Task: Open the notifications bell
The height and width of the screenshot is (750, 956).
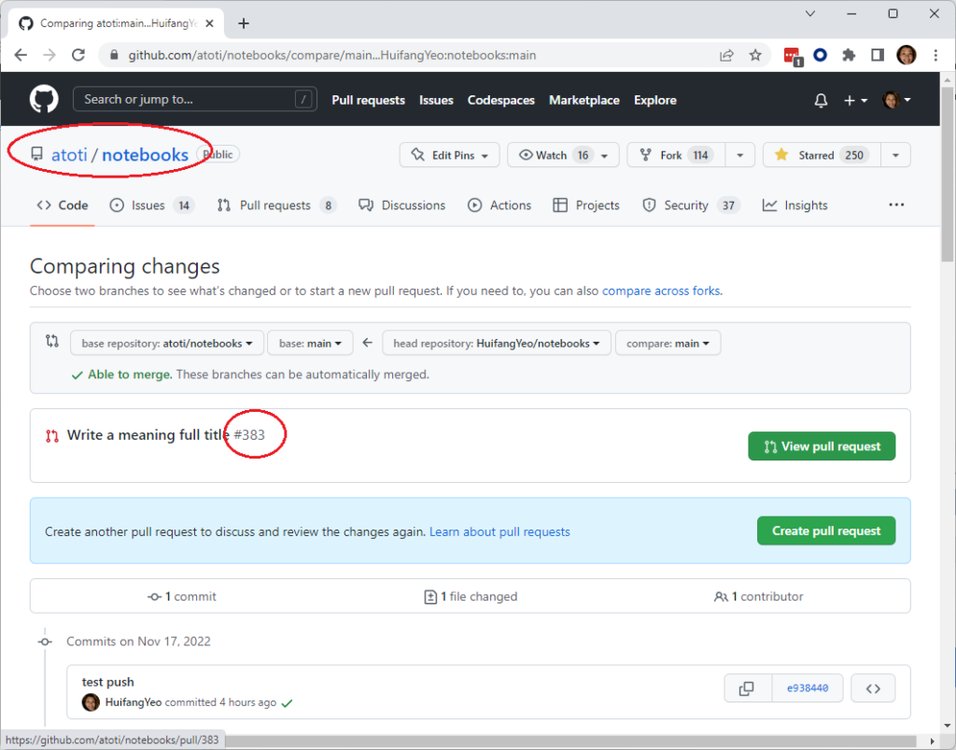Action: 821,100
